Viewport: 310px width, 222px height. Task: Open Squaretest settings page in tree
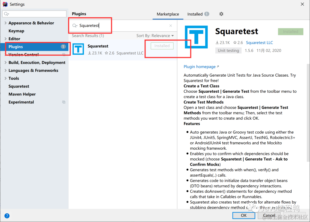pos(19,86)
